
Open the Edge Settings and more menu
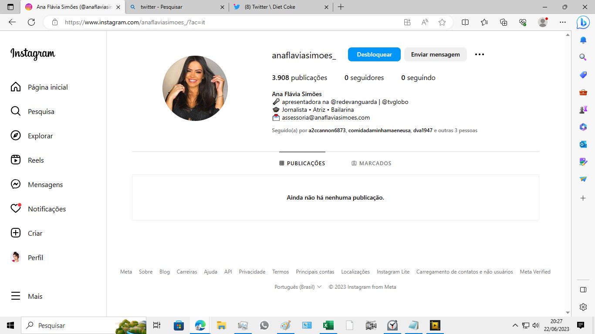tap(563, 22)
